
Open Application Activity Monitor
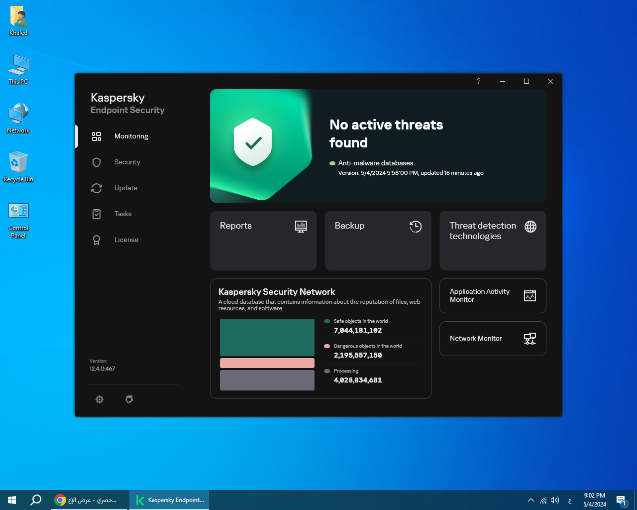pyautogui.click(x=493, y=296)
